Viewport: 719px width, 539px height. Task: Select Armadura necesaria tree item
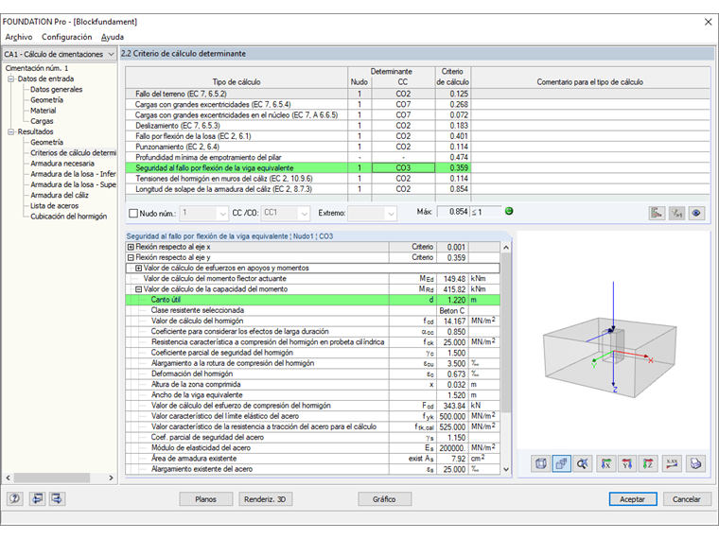tap(62, 164)
